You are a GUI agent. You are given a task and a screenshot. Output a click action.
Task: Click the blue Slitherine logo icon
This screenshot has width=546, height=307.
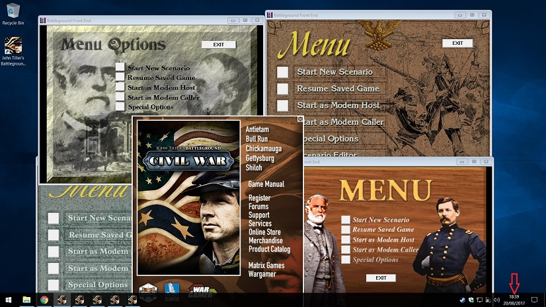coord(172,291)
